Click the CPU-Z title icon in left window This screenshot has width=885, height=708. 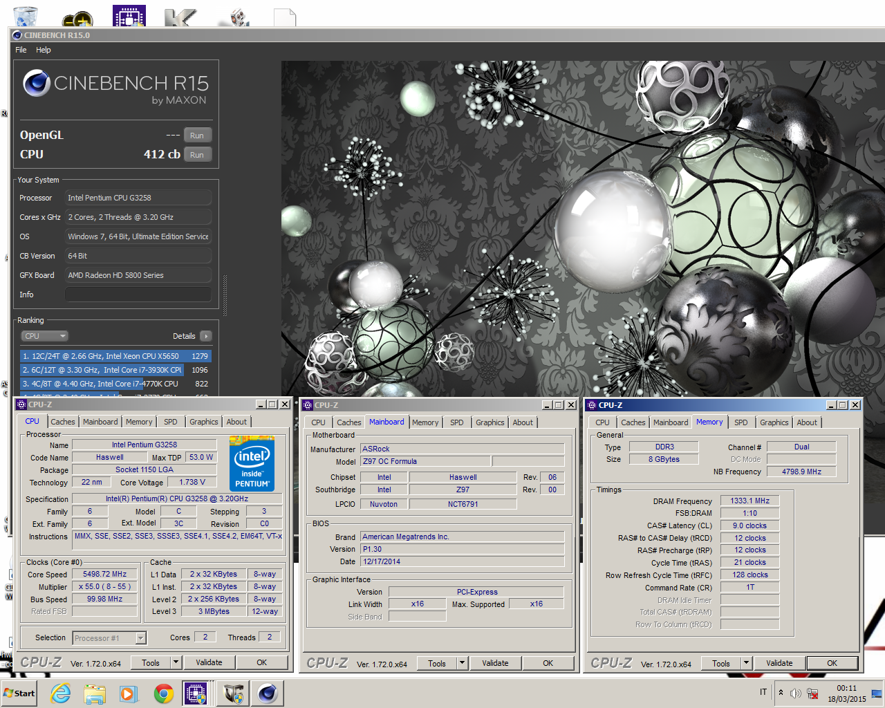(x=21, y=404)
